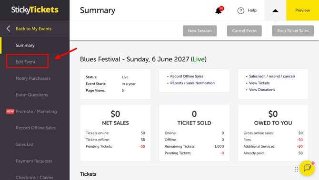Viewport: 319px width, 180px height.
Task: Click the New Session button
Action: [x=199, y=31]
